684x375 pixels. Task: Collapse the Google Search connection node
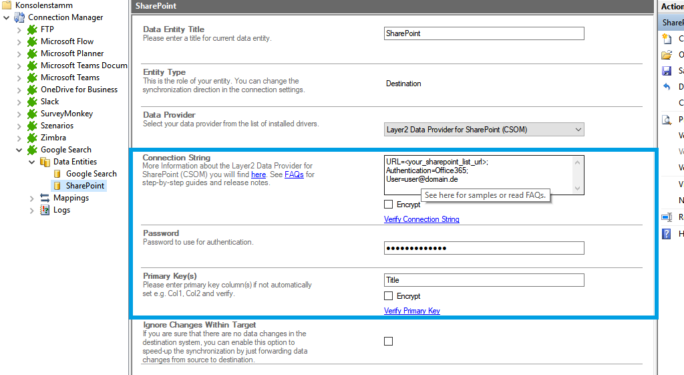point(19,150)
